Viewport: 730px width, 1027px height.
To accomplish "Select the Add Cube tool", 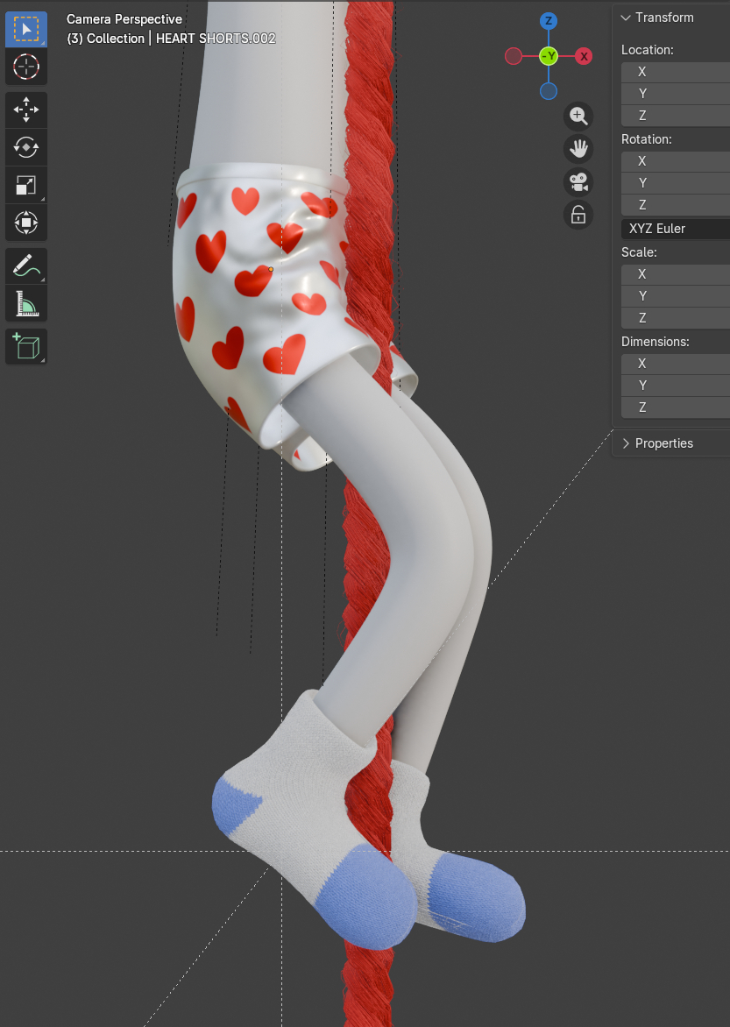I will pos(26,346).
